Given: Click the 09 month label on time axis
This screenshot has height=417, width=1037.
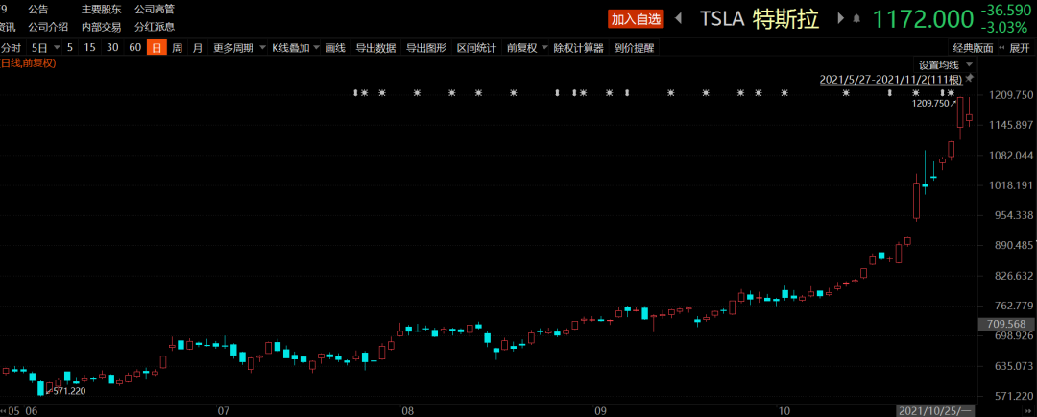Looking at the screenshot, I should (601, 411).
